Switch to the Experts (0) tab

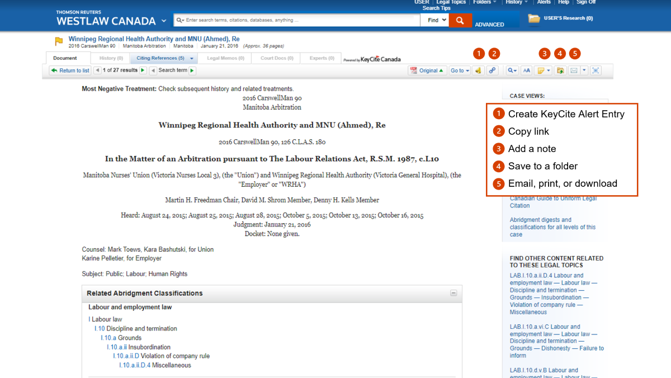pos(322,58)
